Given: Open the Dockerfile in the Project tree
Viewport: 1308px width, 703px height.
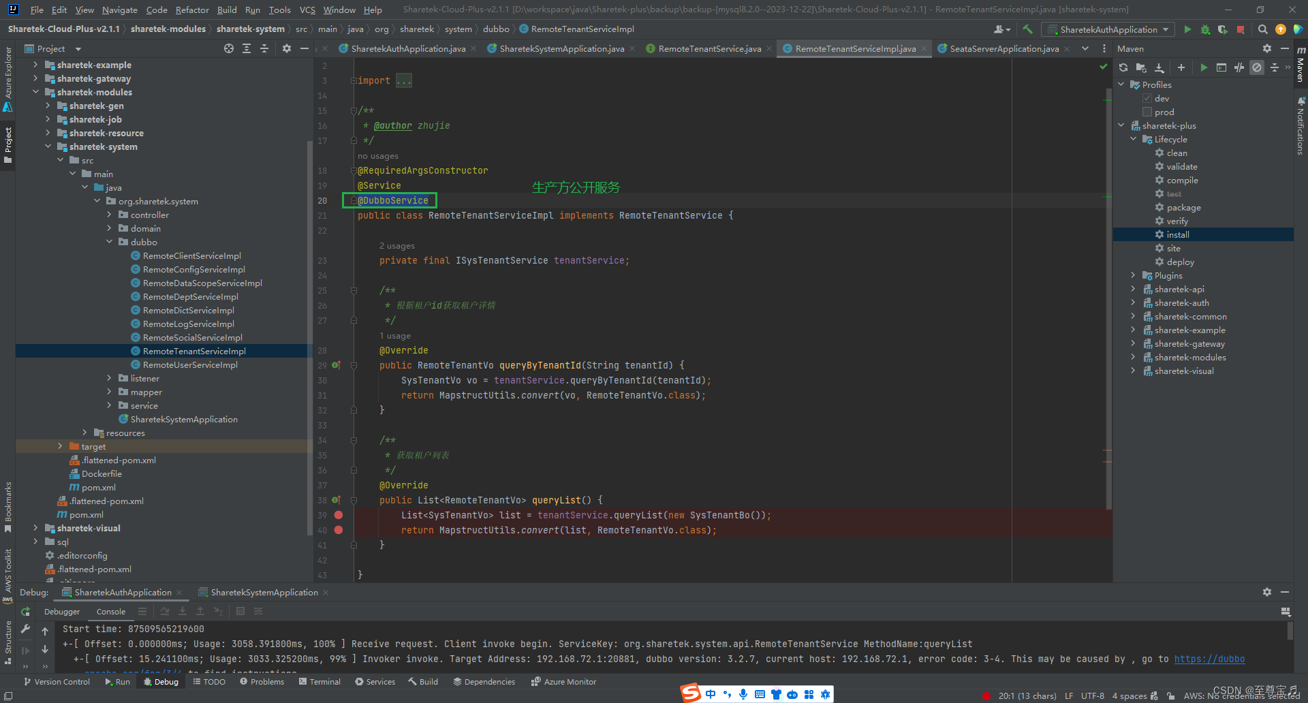Looking at the screenshot, I should tap(102, 473).
